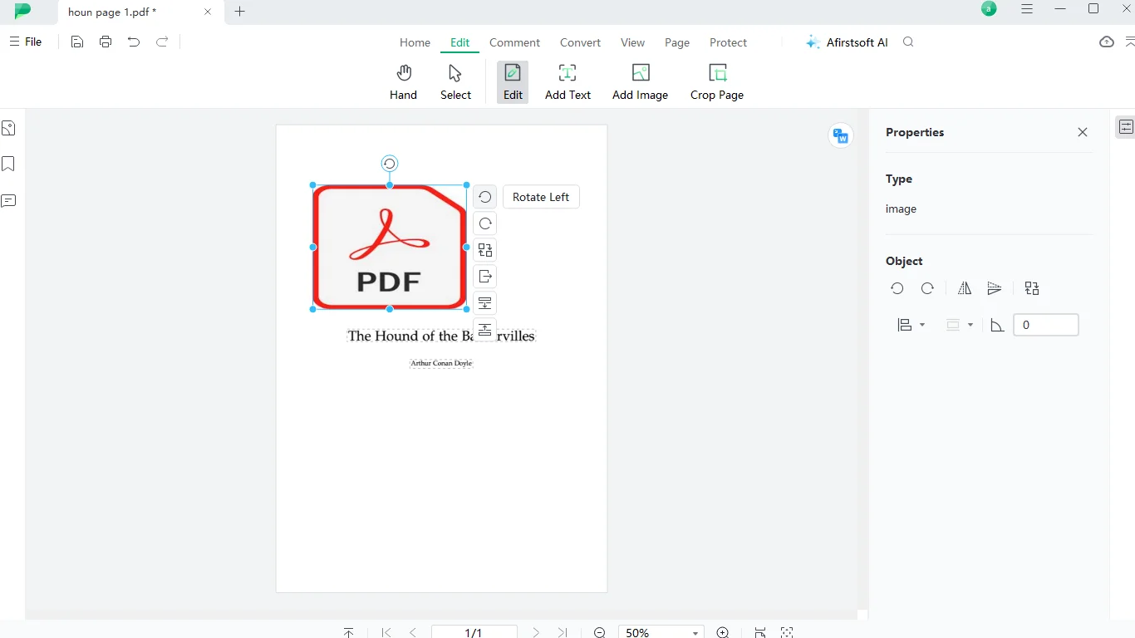The width and height of the screenshot is (1135, 638).
Task: Open a new tab with plus button
Action: click(x=240, y=12)
